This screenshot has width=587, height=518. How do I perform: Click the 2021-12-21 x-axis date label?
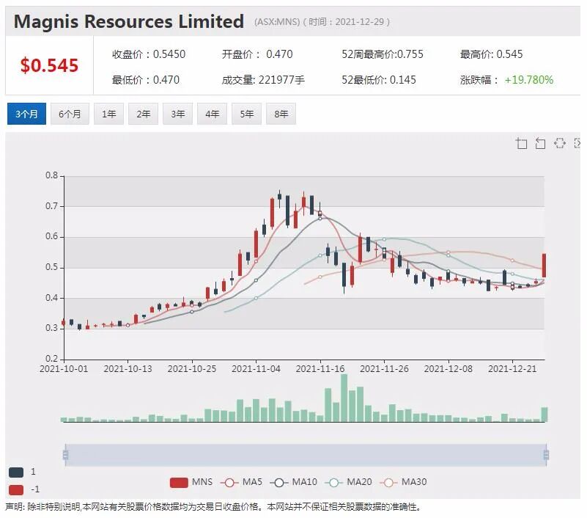(x=512, y=369)
